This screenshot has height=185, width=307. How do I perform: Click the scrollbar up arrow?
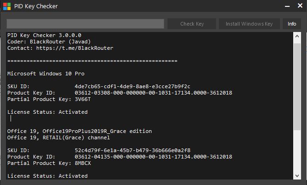pyautogui.click(x=297, y=36)
